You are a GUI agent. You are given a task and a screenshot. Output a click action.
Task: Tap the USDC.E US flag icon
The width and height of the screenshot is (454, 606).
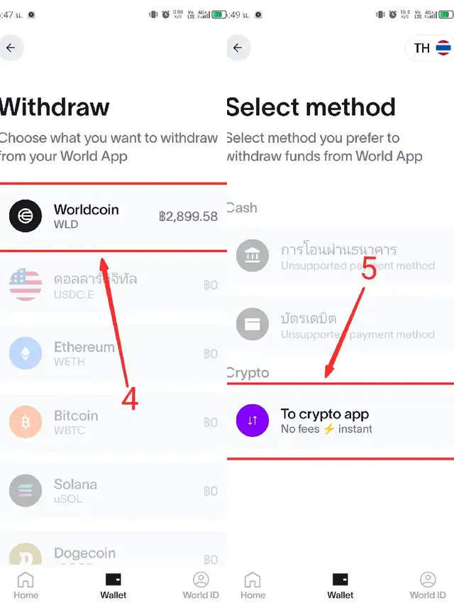pos(26,285)
